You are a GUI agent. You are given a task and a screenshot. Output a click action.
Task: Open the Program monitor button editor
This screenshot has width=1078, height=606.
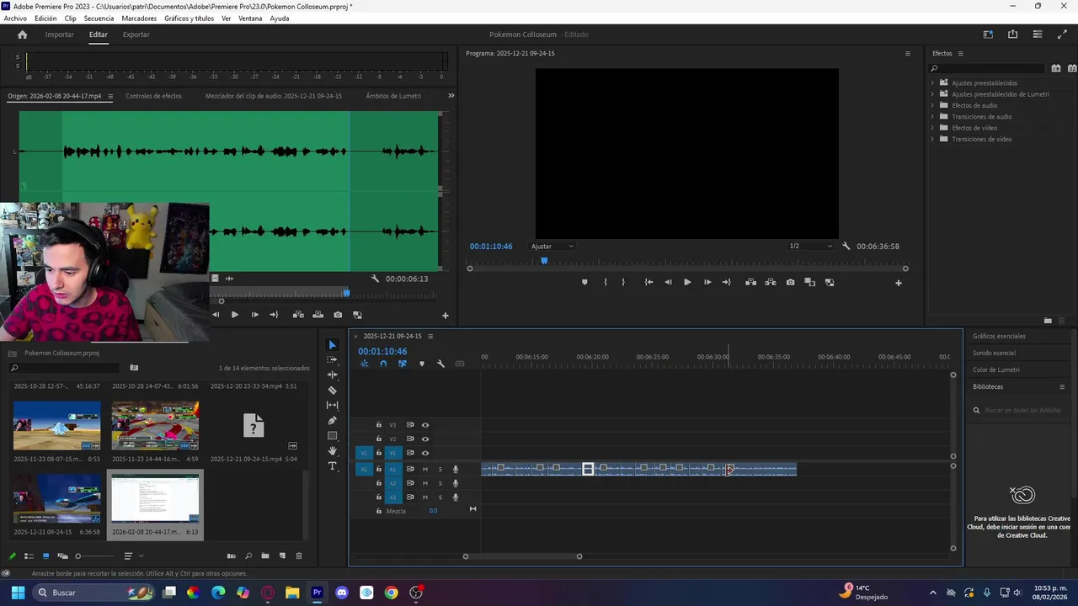pos(898,283)
